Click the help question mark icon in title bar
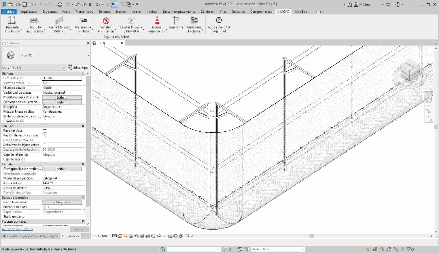The image size is (439, 253). pos(398,5)
